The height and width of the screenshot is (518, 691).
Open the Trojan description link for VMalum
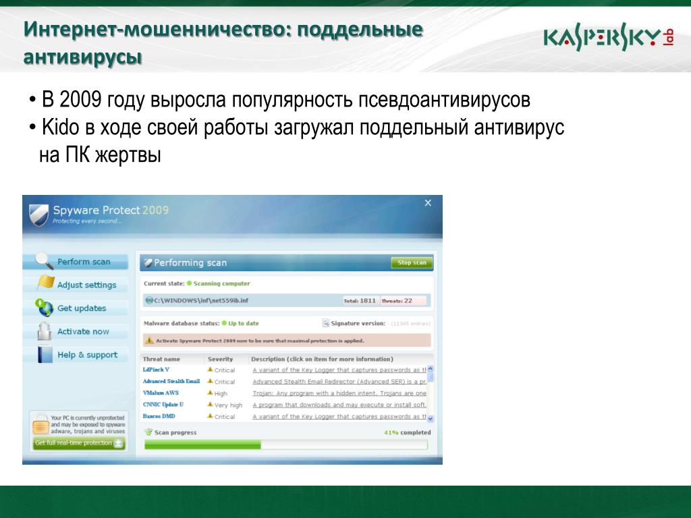[x=339, y=393]
